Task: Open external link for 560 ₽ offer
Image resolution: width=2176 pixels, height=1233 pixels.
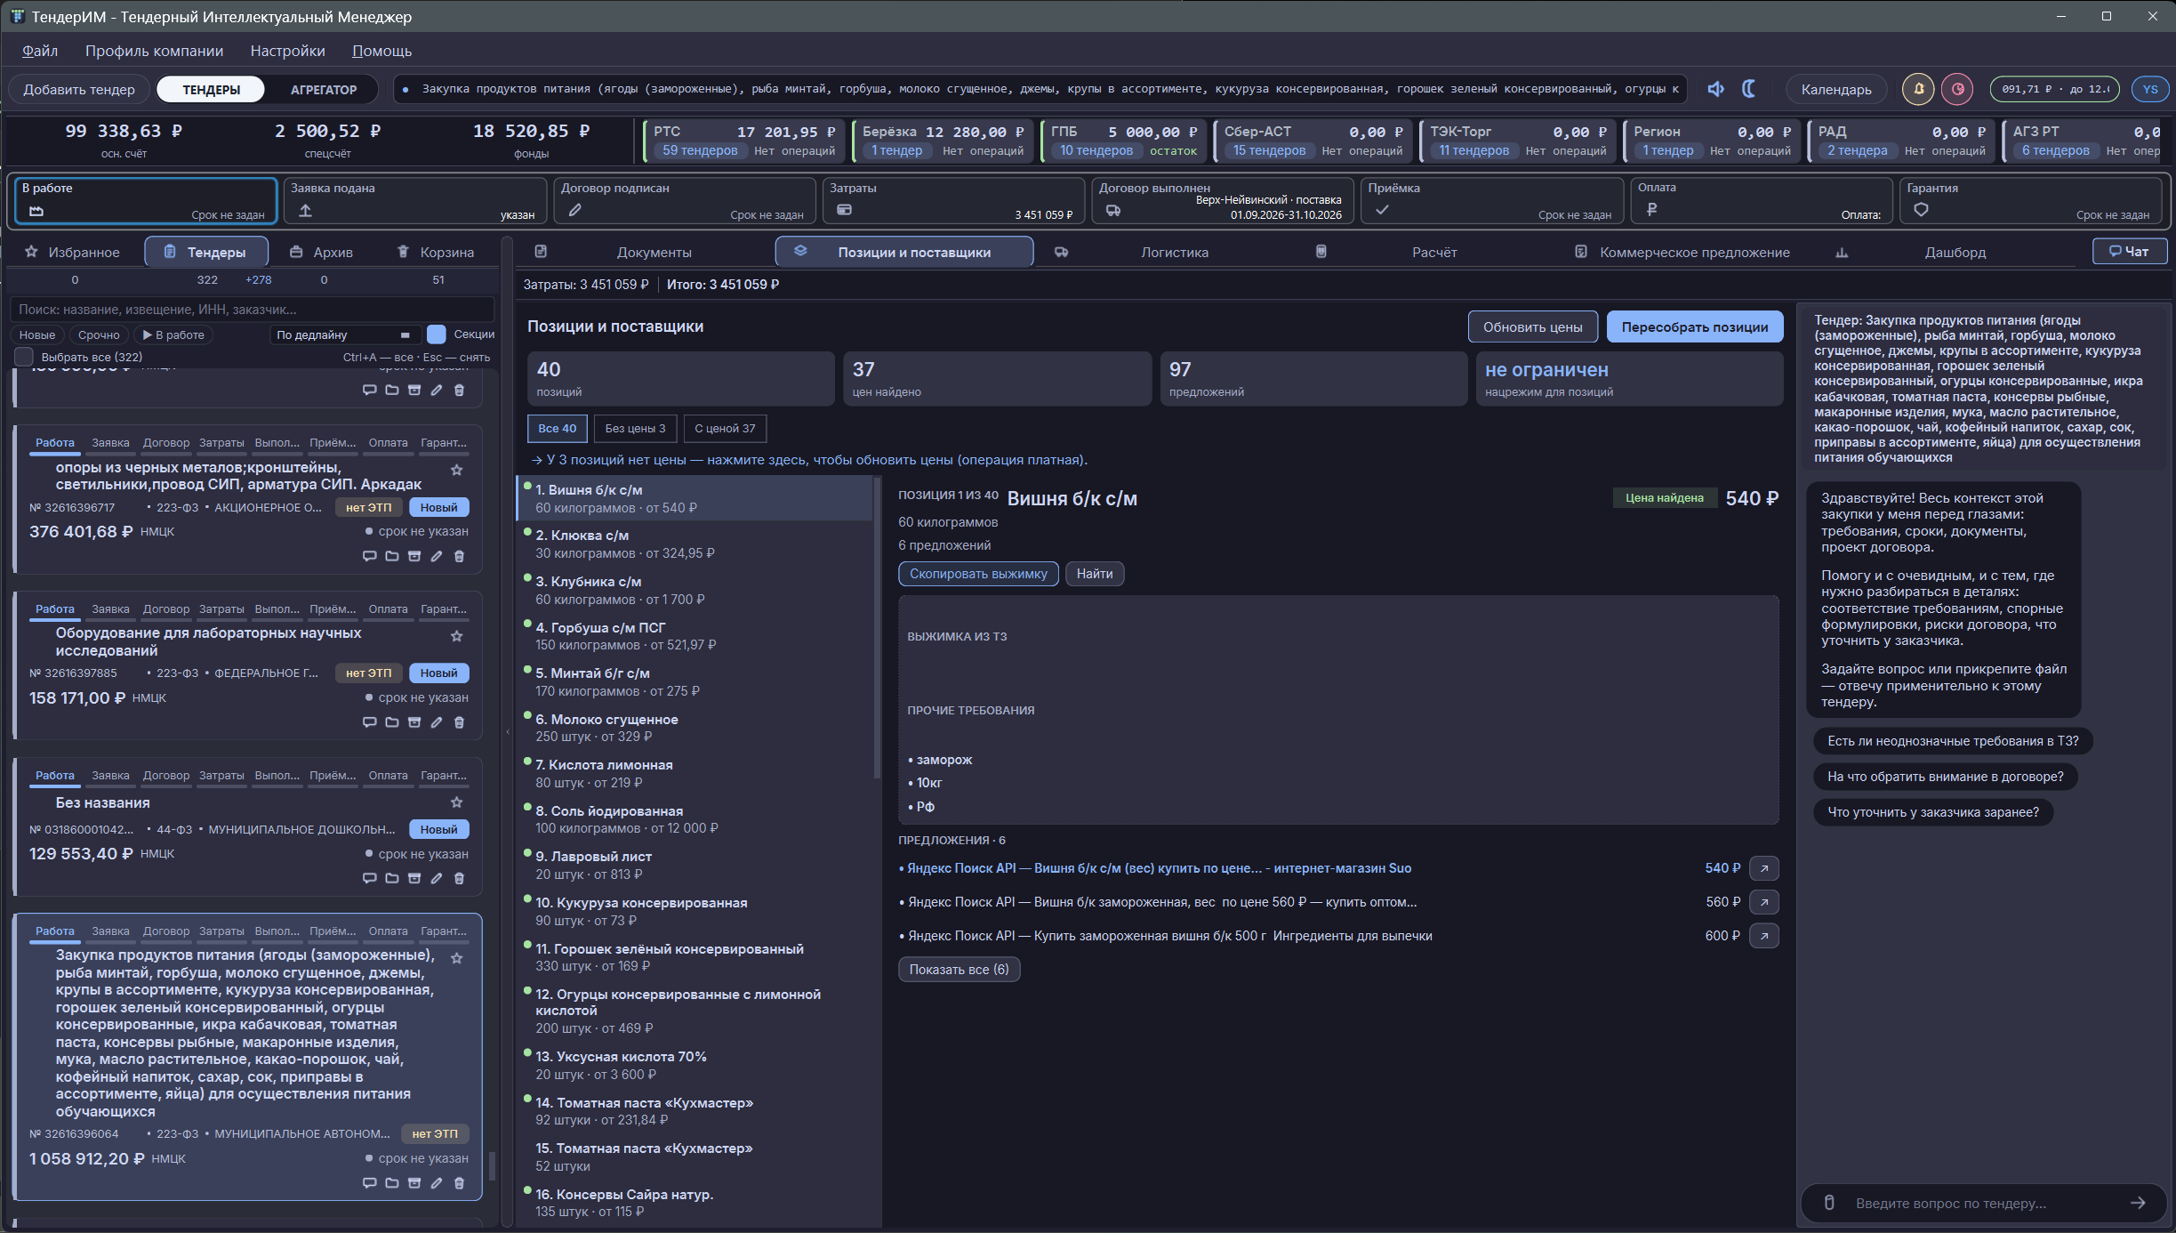Action: click(x=1763, y=902)
